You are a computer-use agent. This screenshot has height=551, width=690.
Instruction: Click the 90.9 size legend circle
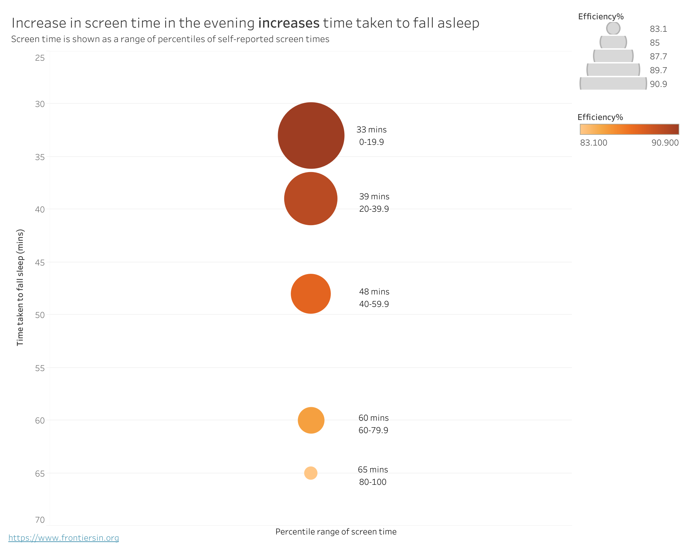click(x=613, y=84)
